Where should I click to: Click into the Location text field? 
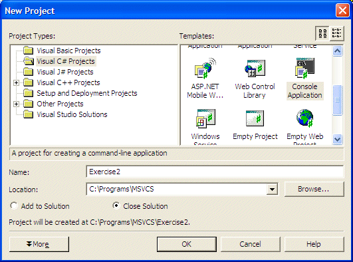177,190
